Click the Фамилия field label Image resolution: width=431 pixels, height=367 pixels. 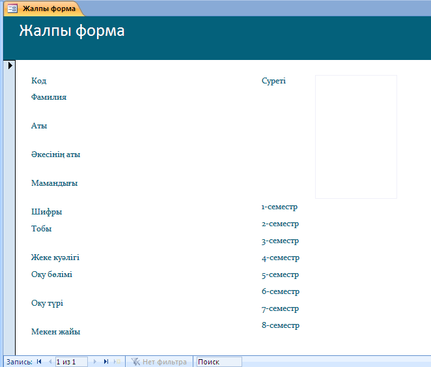click(49, 97)
